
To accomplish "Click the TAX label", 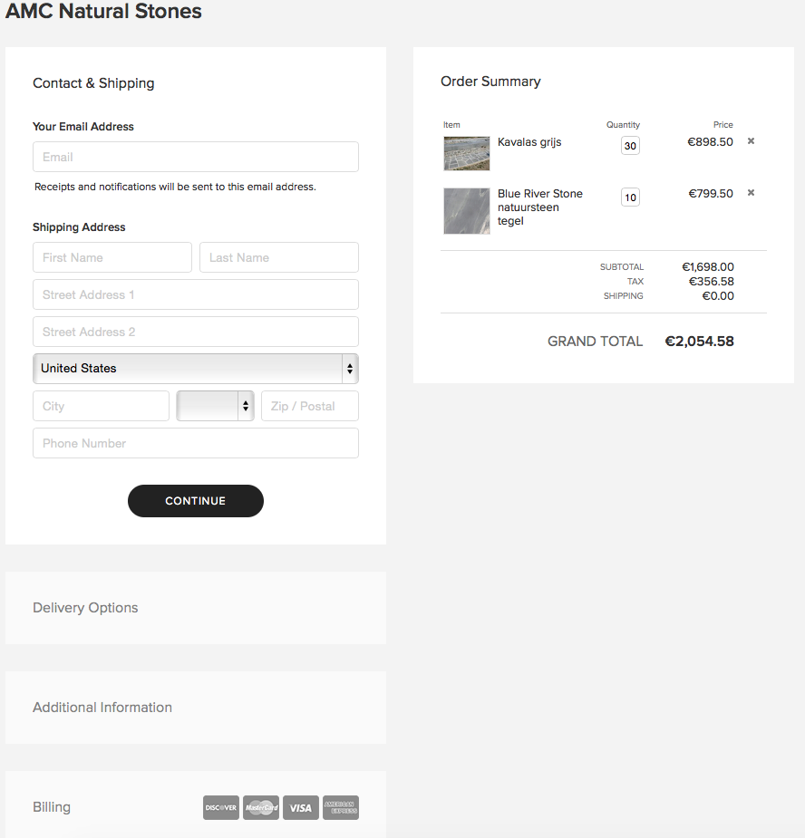I will (635, 281).
